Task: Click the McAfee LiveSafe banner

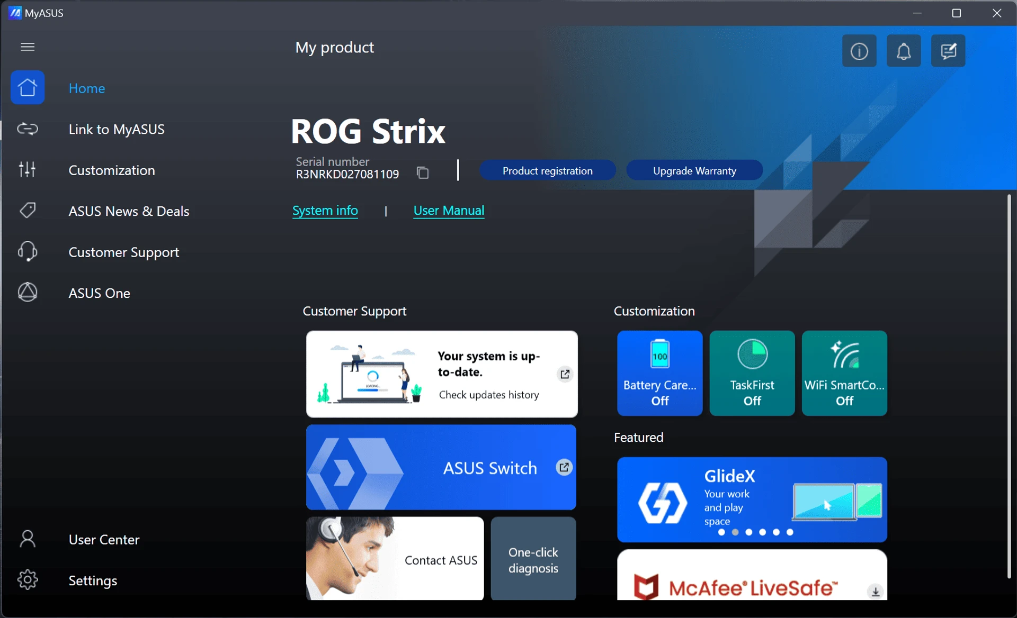Action: (752, 575)
